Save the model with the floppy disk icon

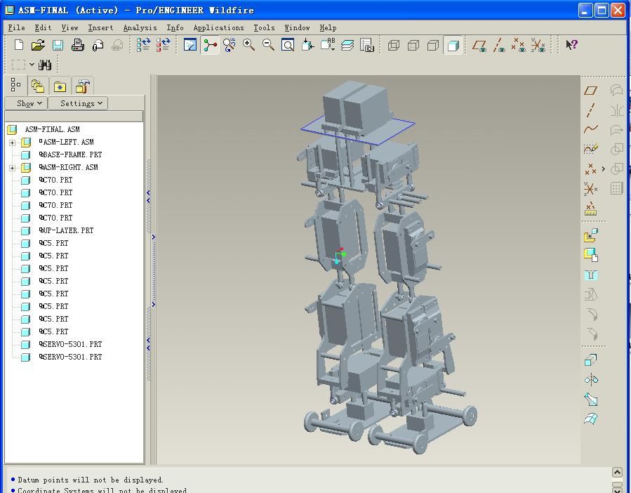coord(58,45)
